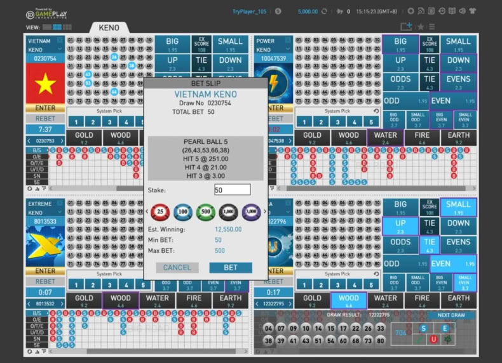
Task: Select U/T/D row in Extreme Keno roadmap
Action: coord(37,333)
